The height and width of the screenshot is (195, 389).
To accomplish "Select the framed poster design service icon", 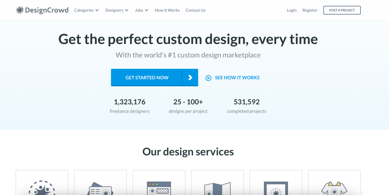I will pyautogui.click(x=276, y=188).
